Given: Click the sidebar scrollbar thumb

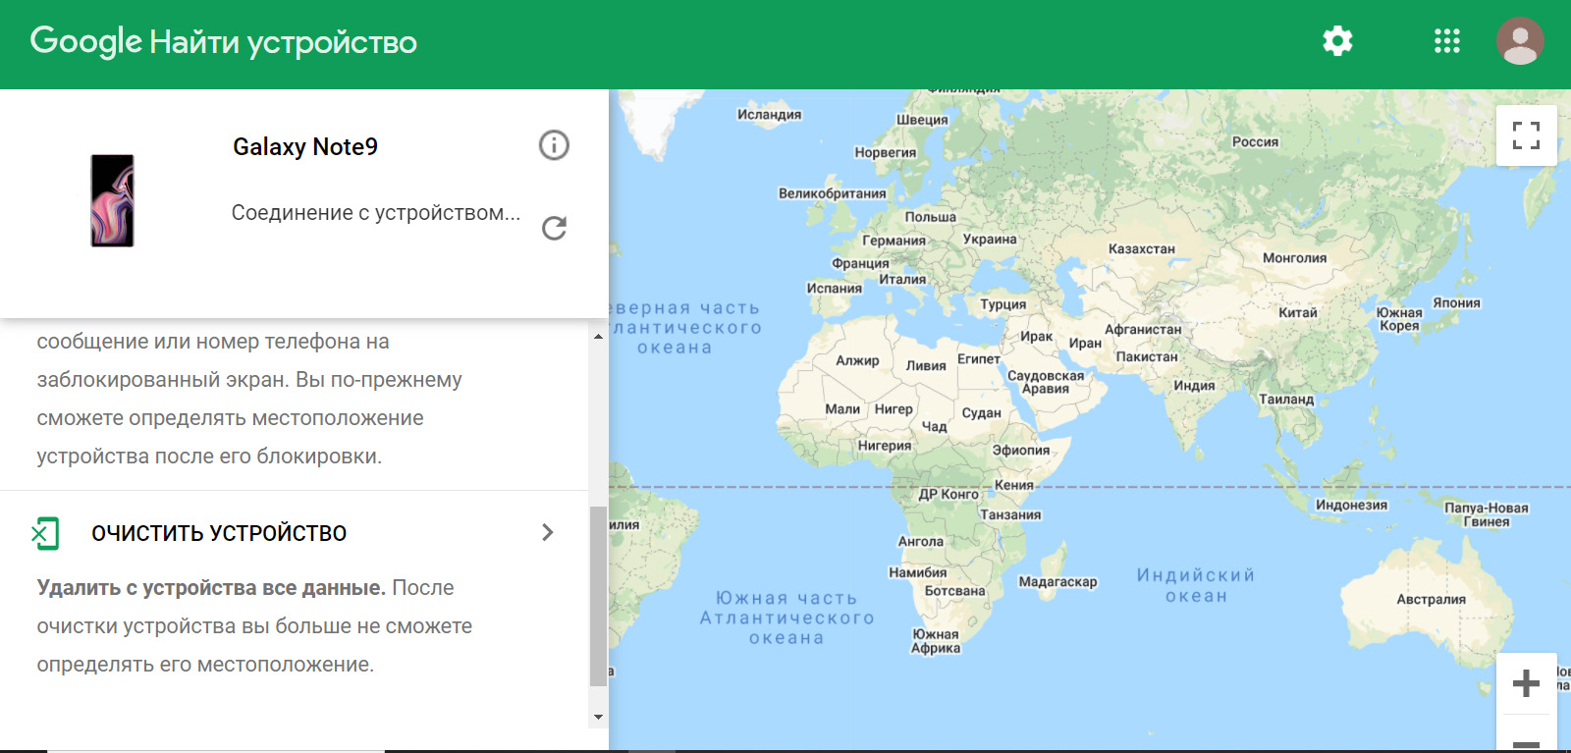Looking at the screenshot, I should pyautogui.click(x=598, y=596).
